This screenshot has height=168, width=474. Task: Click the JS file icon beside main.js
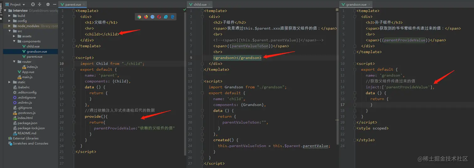(x=19, y=77)
